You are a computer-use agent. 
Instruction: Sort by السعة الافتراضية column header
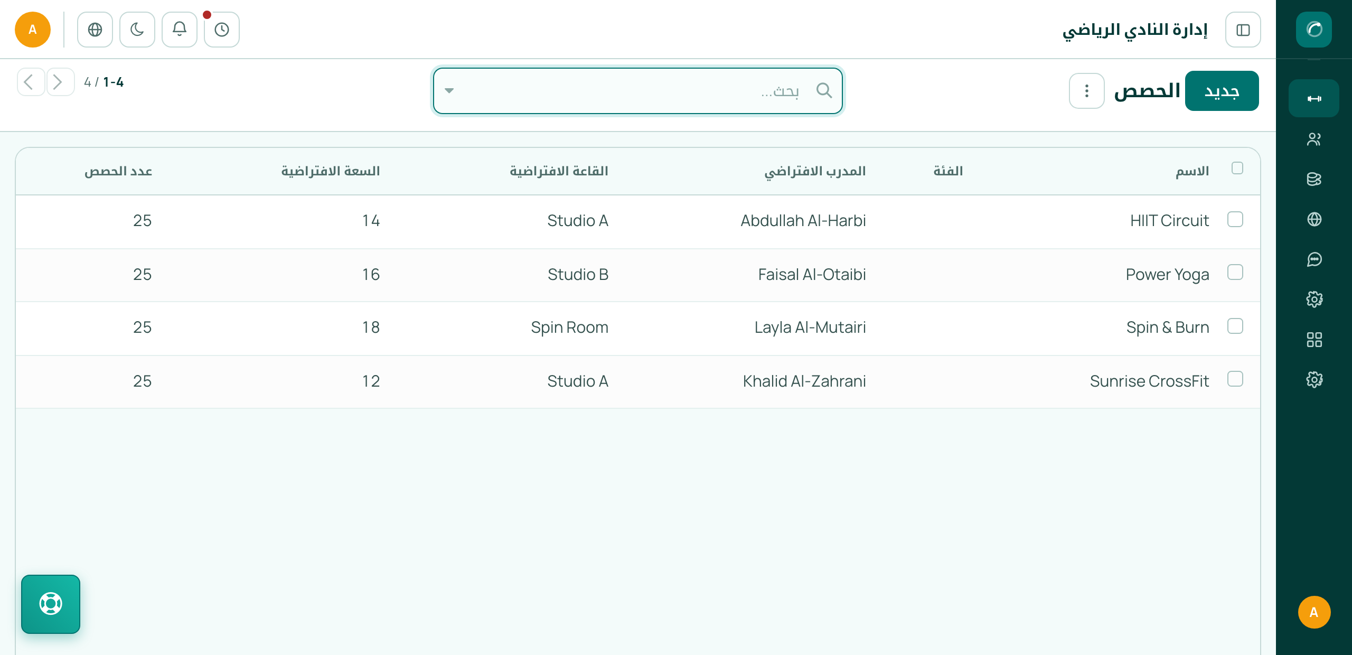331,171
